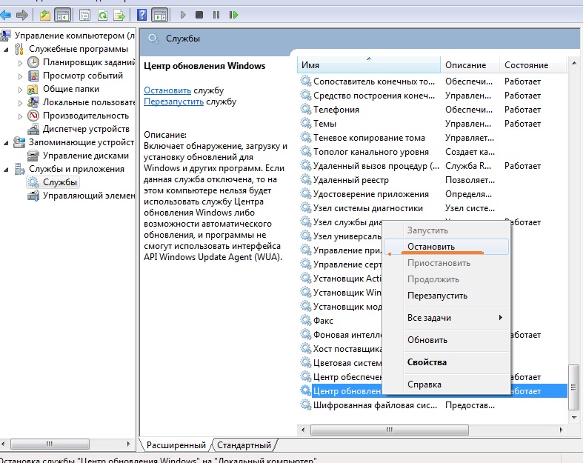
Task: Click gear icon of Темы service
Action: (x=306, y=123)
